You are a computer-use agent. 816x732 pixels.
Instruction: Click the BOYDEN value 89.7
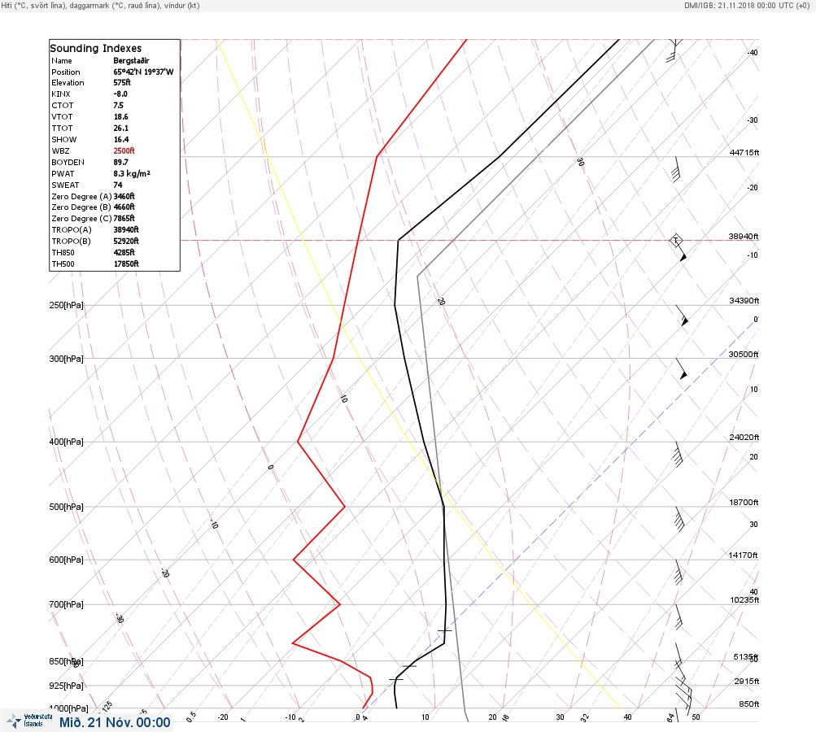point(120,163)
